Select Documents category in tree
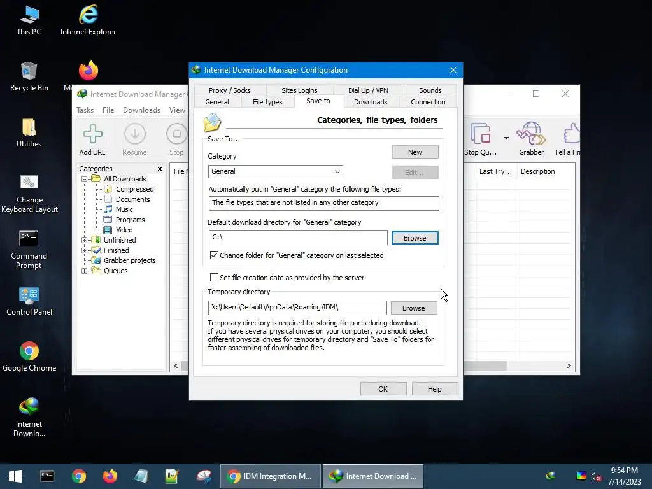Viewport: 652px width, 489px height. click(x=132, y=199)
